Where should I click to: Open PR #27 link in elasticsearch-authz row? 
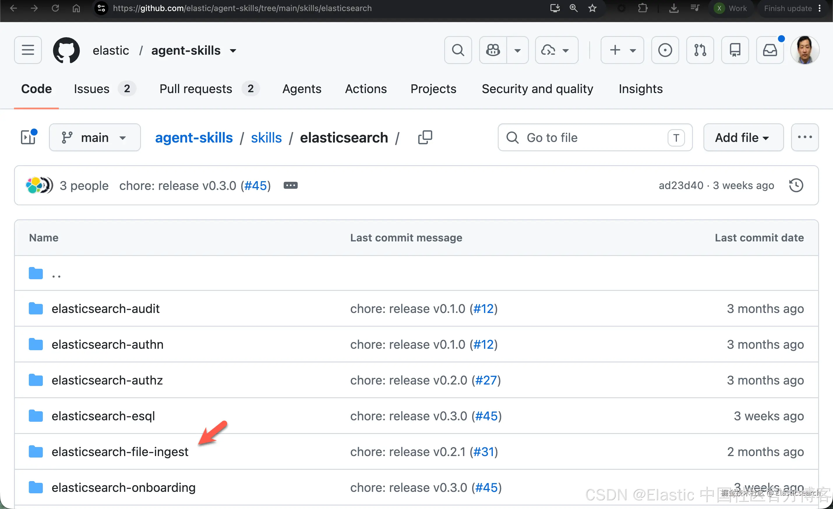[x=486, y=380]
